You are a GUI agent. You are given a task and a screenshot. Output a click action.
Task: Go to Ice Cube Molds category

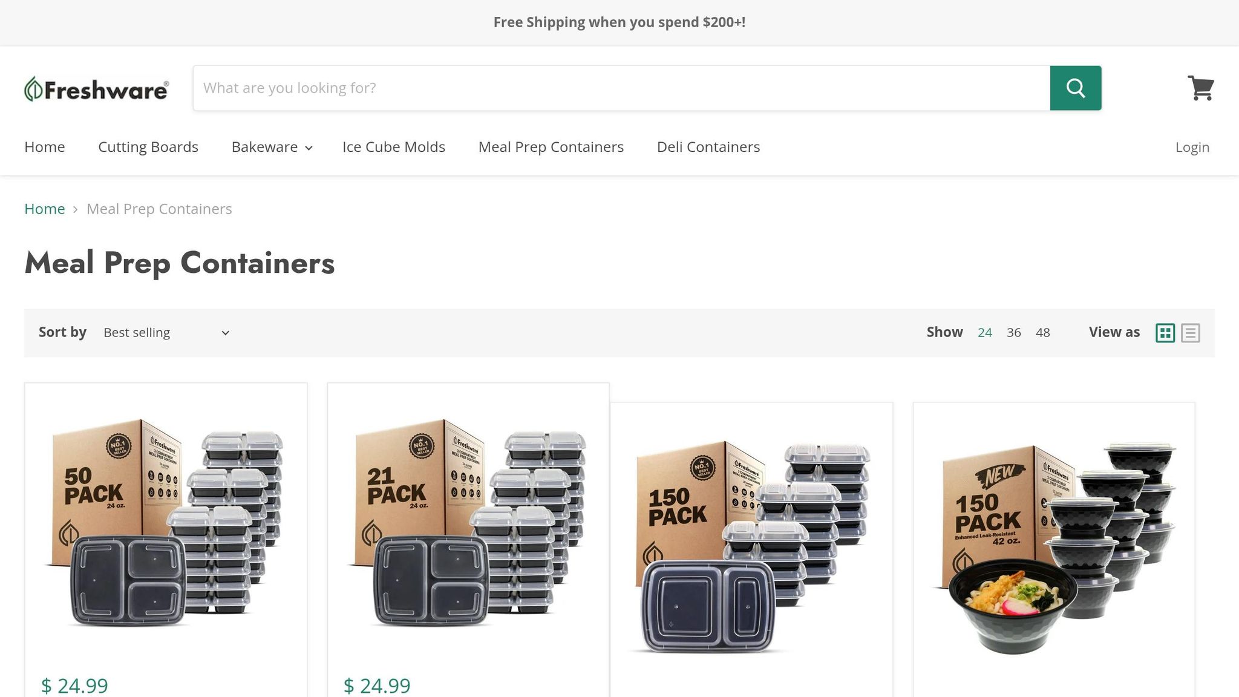[x=393, y=147]
